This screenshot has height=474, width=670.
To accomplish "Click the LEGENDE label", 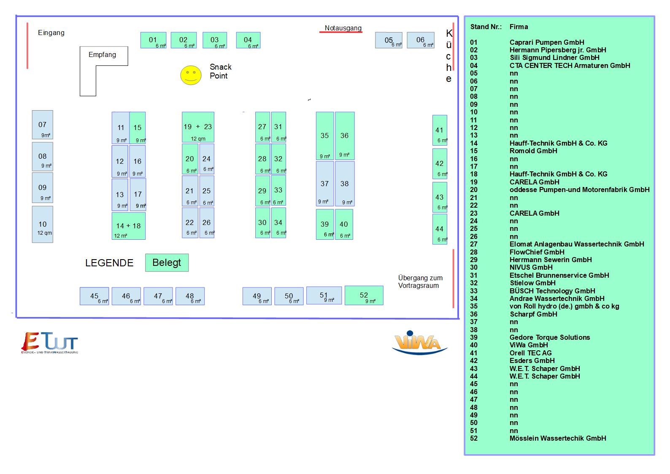I will [109, 263].
